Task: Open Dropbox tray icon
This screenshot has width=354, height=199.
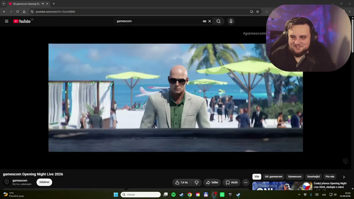Action: (x=305, y=195)
